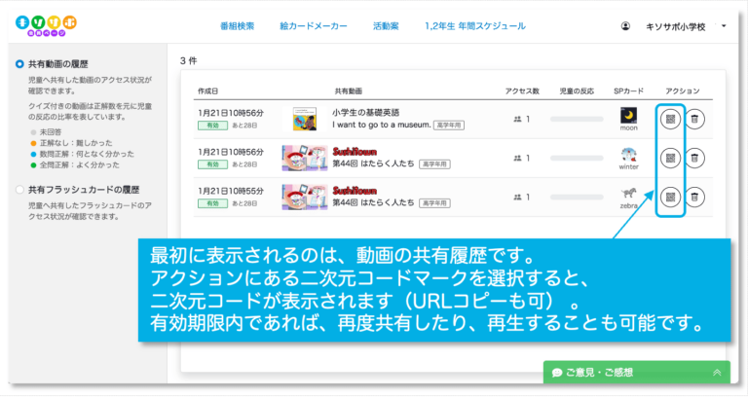The height and width of the screenshot is (398, 748).
Task: Click 高学年用 tag in winter row
Action: click(434, 164)
